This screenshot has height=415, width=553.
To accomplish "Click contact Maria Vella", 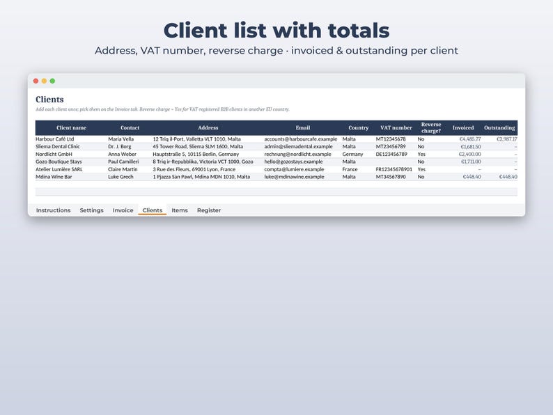I will 121,139.
